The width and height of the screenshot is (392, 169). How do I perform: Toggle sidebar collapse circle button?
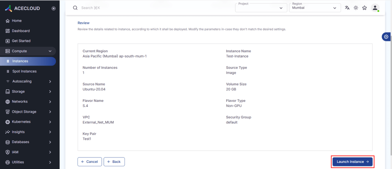pos(53,8)
